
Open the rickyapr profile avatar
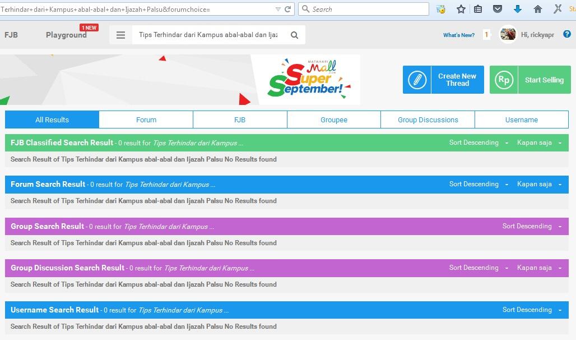point(508,35)
